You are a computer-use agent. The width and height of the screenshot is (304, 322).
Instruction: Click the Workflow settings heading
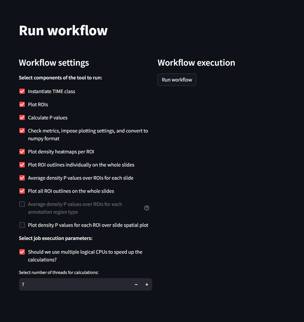click(54, 63)
